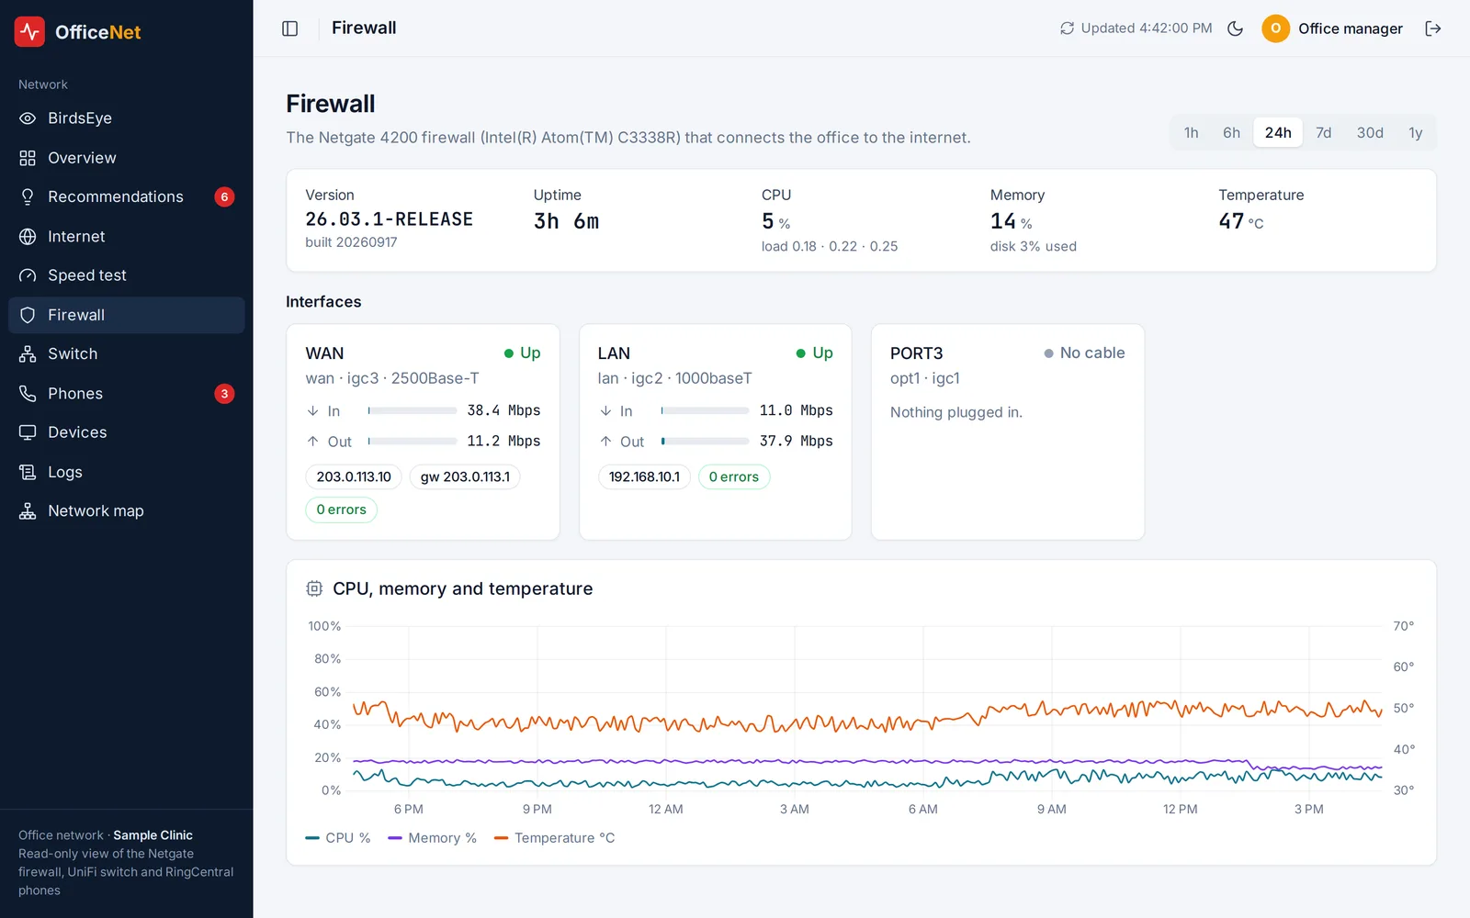Click the PORT3 No cable status
The image size is (1470, 918).
[1084, 353]
